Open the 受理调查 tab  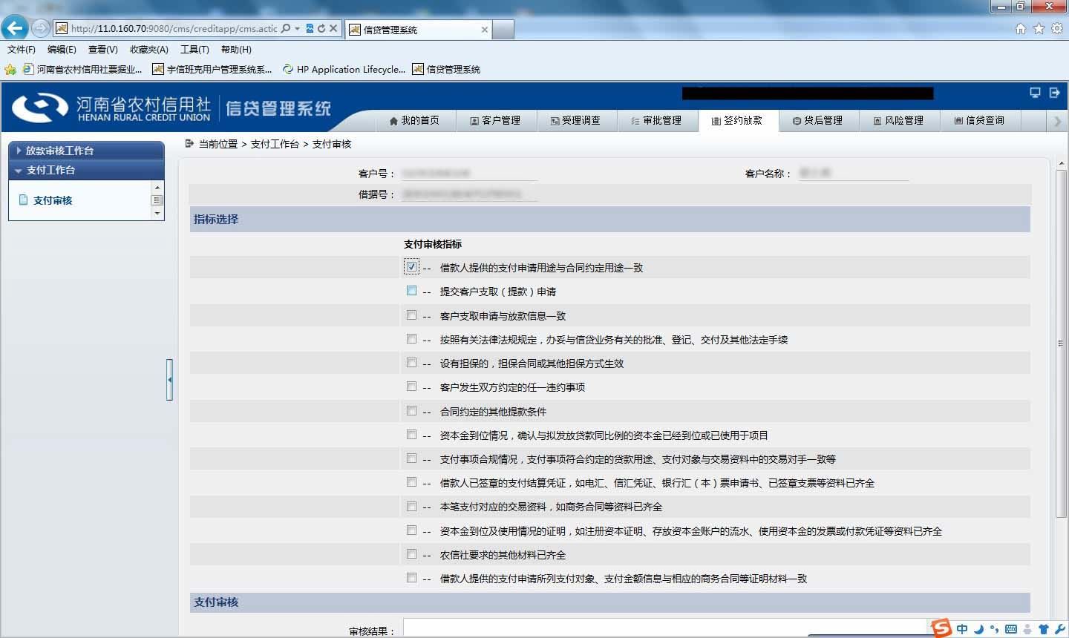(x=575, y=120)
